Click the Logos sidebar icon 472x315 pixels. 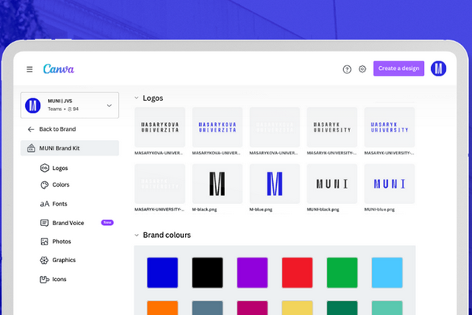(x=45, y=168)
